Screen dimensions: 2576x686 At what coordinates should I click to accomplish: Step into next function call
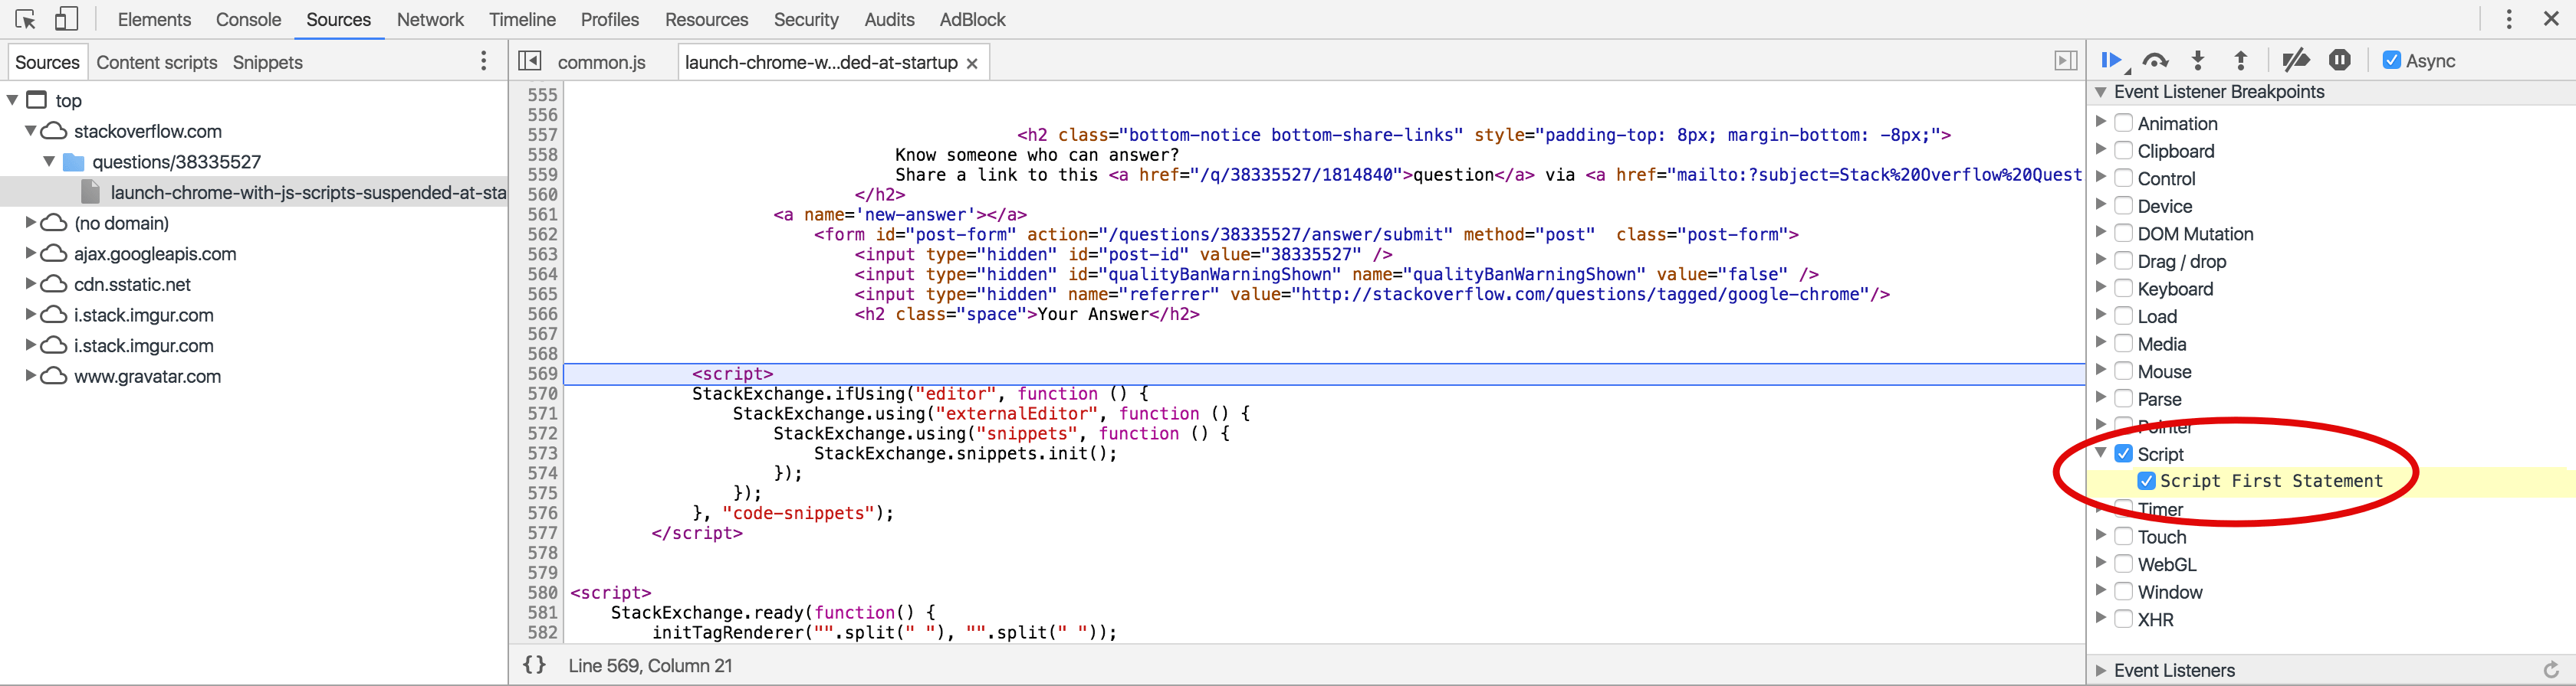coord(2198,61)
